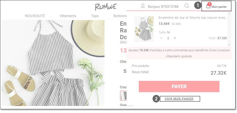Click the PAYER checkout button
237x113 pixels.
click(x=179, y=86)
